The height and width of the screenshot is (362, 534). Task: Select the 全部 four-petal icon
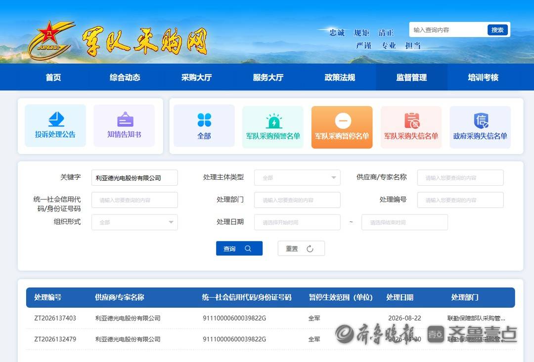click(204, 120)
